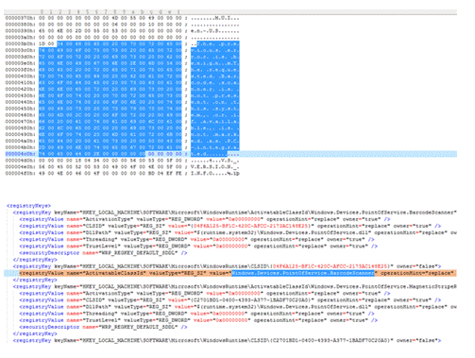The image size is (475, 358).
Task: Click hex offset 000004e0h row label
Action: (x=21, y=167)
